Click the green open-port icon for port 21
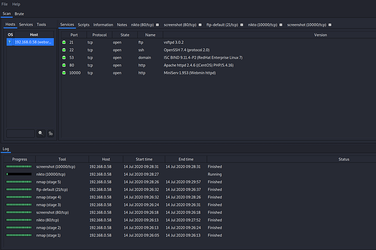 coord(64,42)
